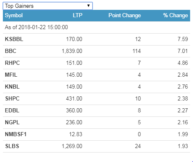Open the RHPC symbol link
Viewport: 193px width, 162px height.
point(12,63)
